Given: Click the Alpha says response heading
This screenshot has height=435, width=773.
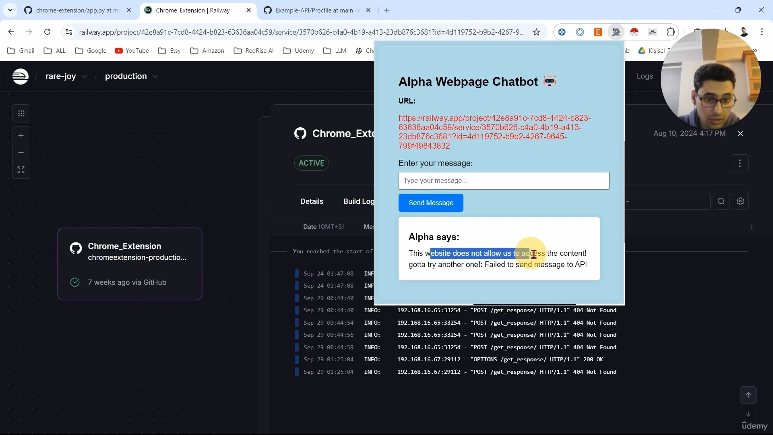Looking at the screenshot, I should coord(434,237).
